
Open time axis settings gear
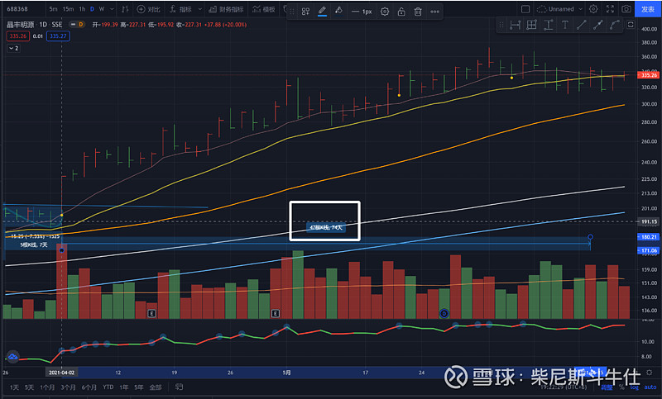pyautogui.click(x=650, y=373)
